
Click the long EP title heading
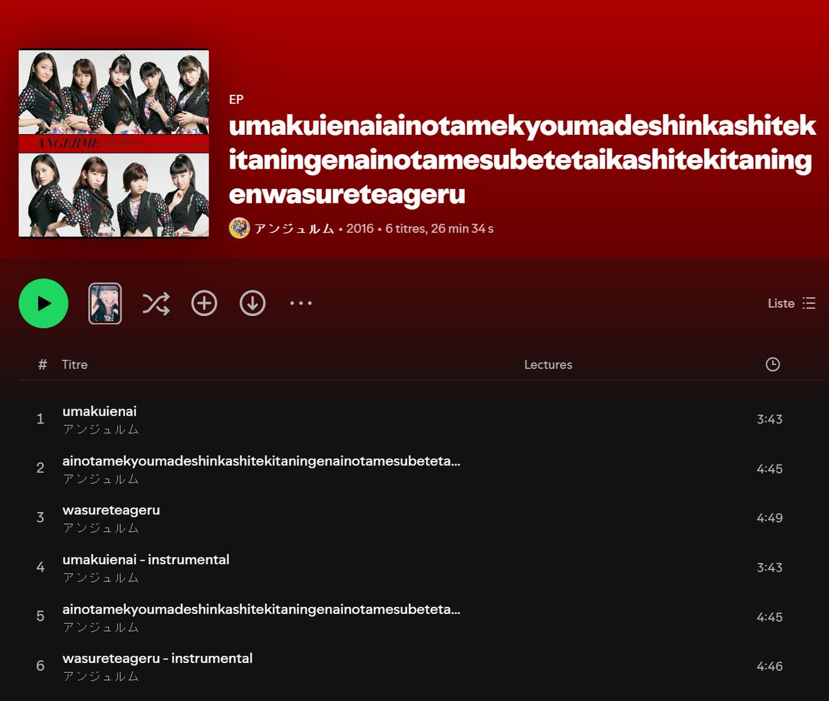pos(522,160)
